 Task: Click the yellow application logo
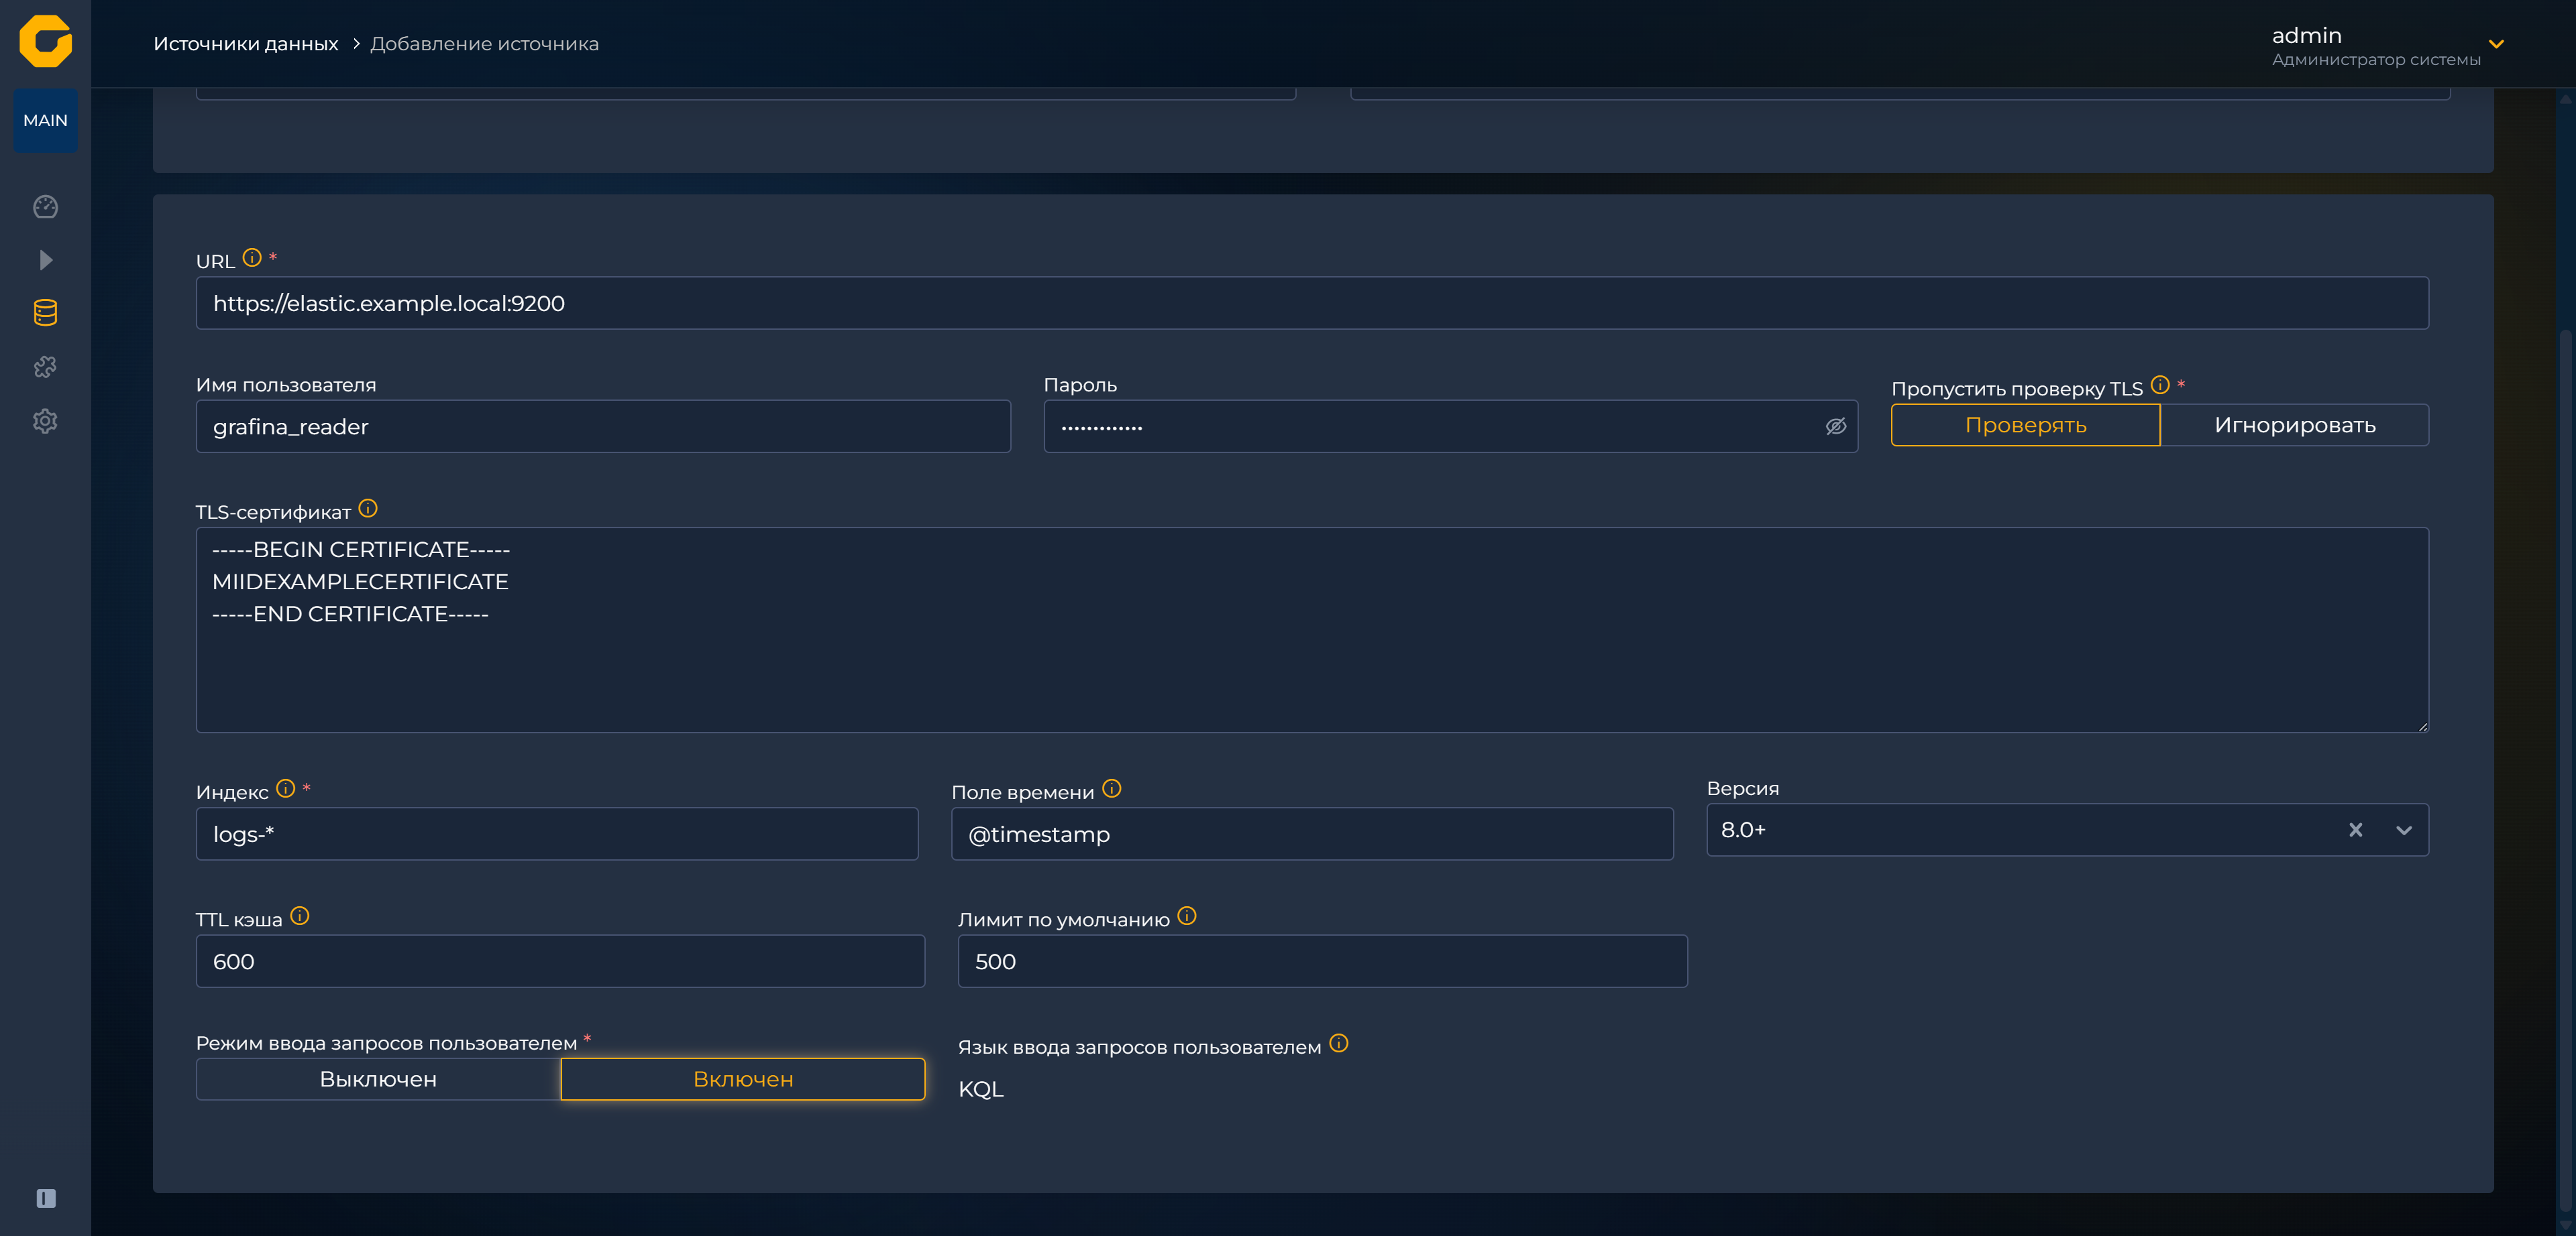coord(46,42)
